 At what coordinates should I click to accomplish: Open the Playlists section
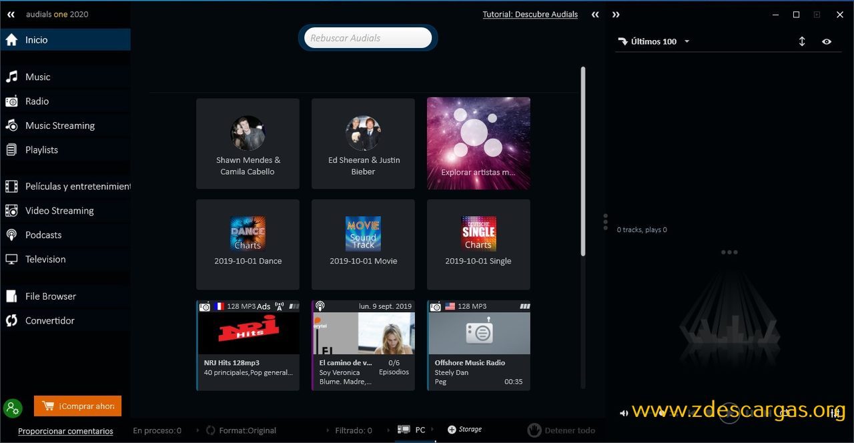click(x=65, y=150)
